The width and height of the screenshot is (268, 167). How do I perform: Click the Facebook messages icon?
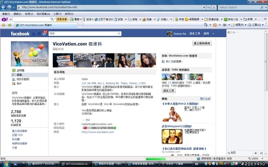coord(39,34)
